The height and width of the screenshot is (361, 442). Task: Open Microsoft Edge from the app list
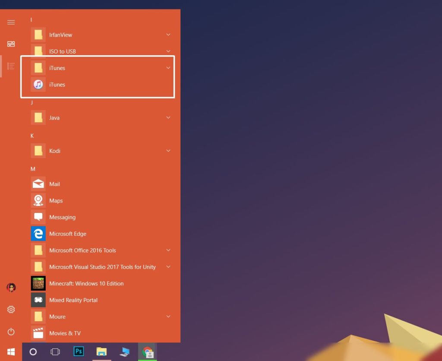pos(68,234)
